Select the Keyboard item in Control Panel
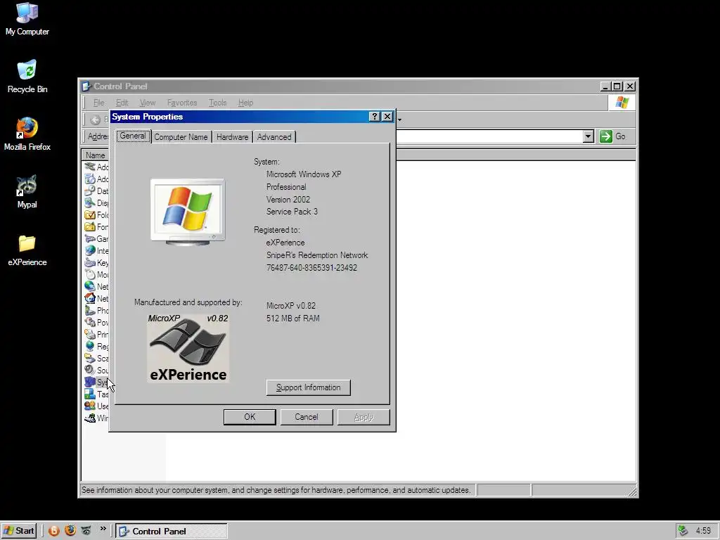 pyautogui.click(x=96, y=263)
